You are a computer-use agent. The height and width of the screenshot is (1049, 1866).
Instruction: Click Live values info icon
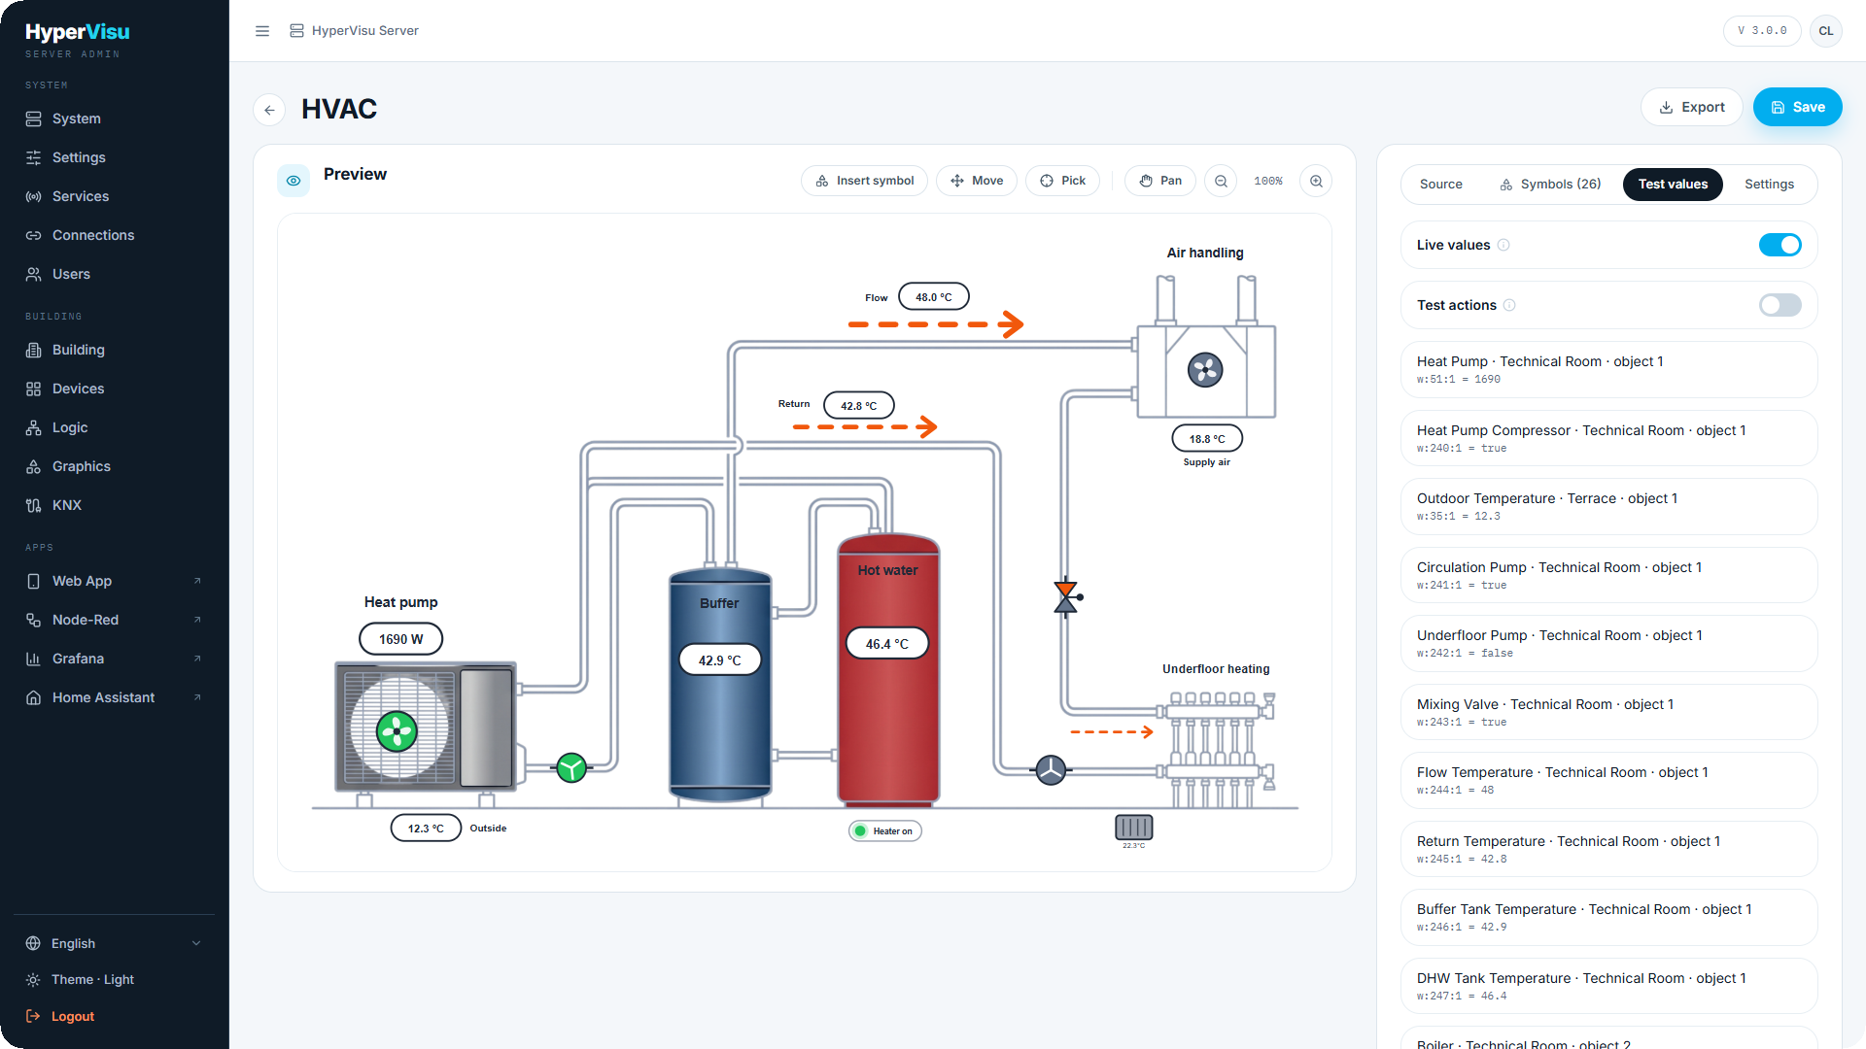pos(1503,245)
